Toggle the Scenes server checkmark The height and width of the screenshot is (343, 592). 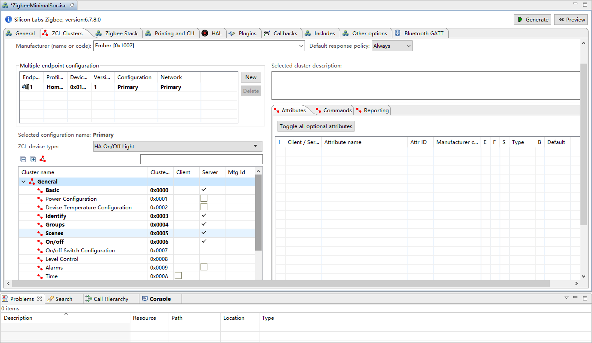pos(204,233)
